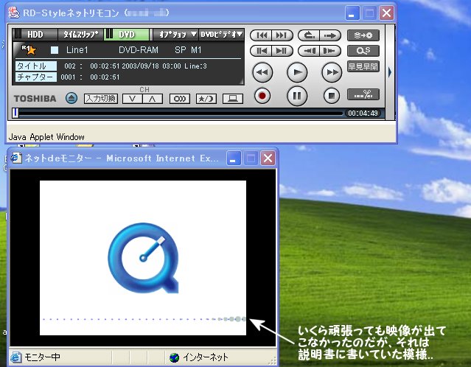Click the resize grip of the ネットdeモニター window
Viewport: 471px width, 367px height.
pos(273,360)
